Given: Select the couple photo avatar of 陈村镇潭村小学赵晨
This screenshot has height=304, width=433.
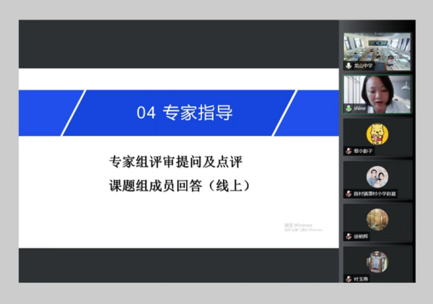Looking at the screenshot, I should (x=377, y=176).
